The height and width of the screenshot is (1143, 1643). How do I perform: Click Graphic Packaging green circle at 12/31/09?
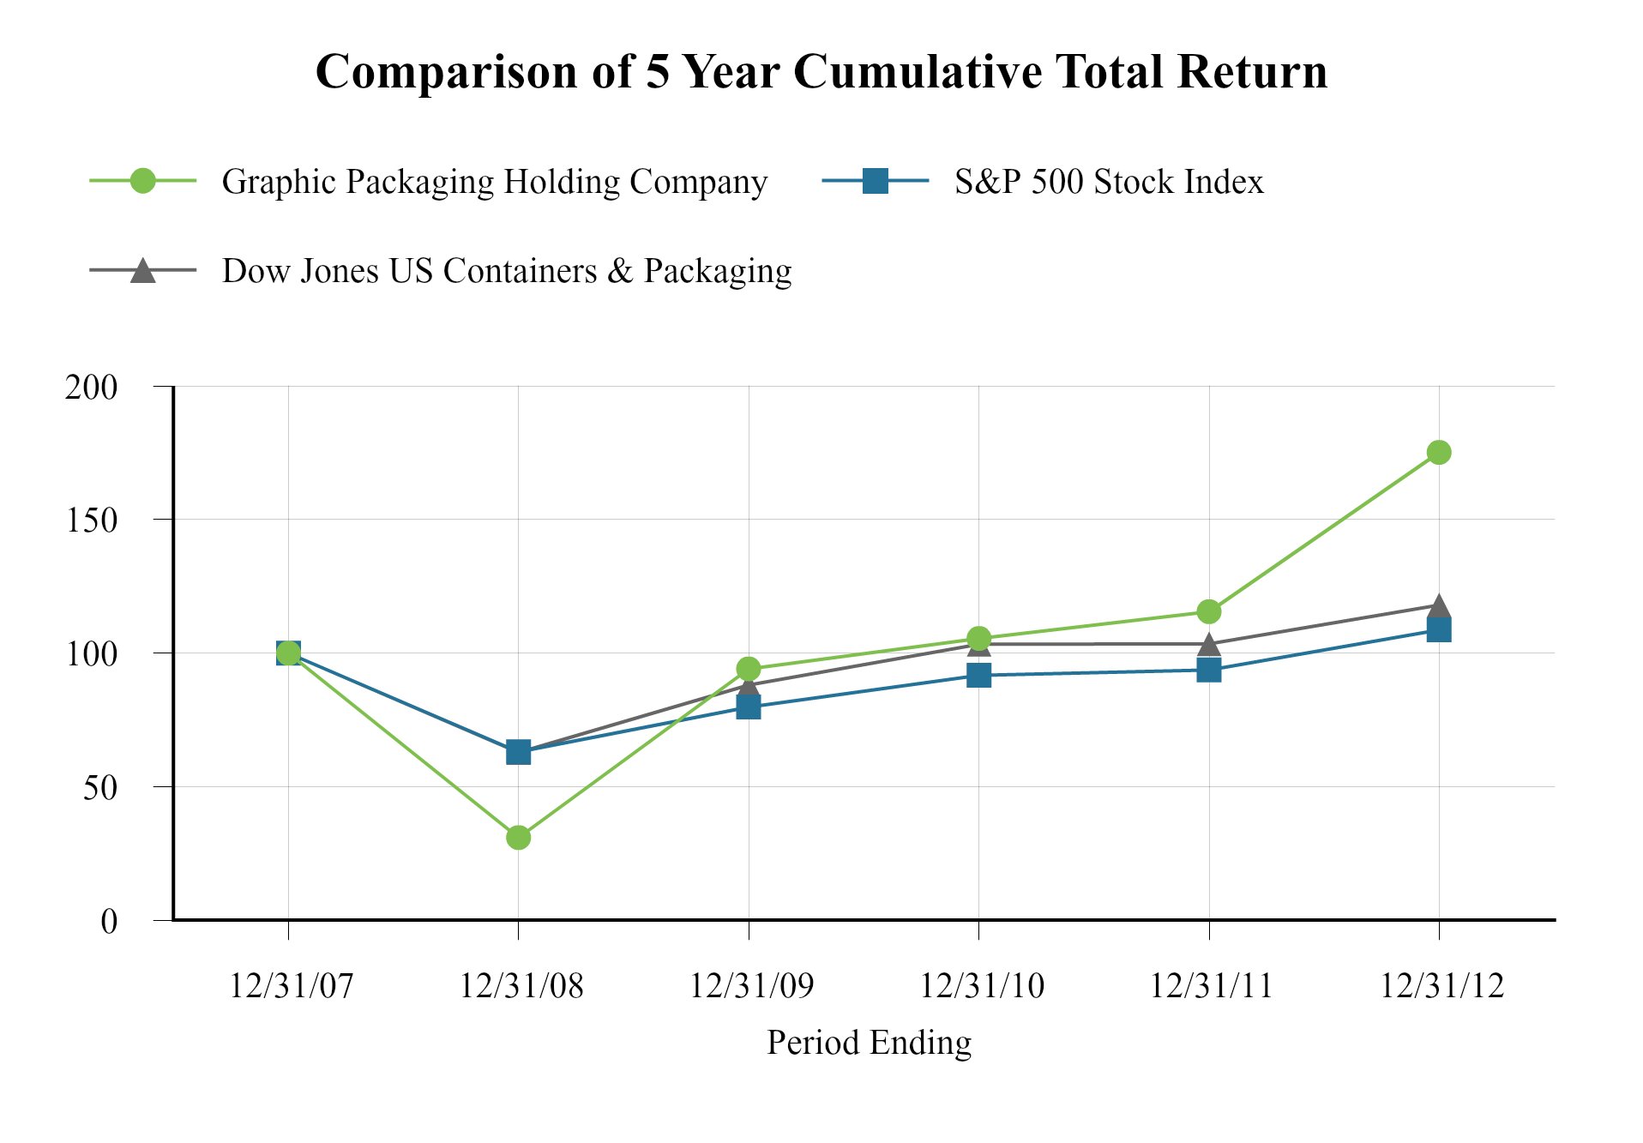point(749,668)
